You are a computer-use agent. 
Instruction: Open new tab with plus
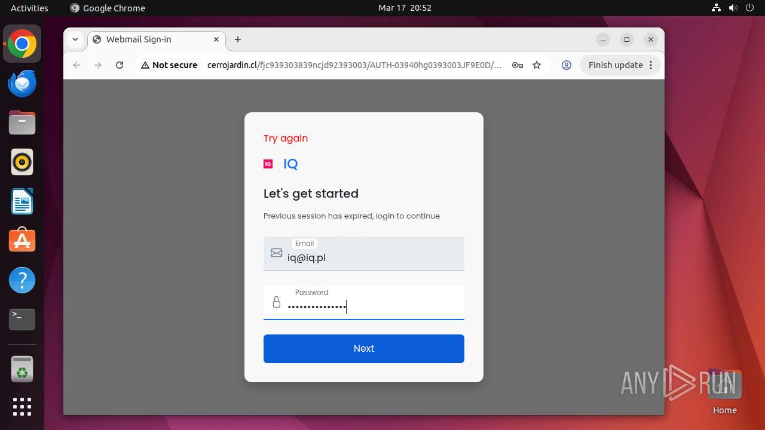[x=238, y=39]
